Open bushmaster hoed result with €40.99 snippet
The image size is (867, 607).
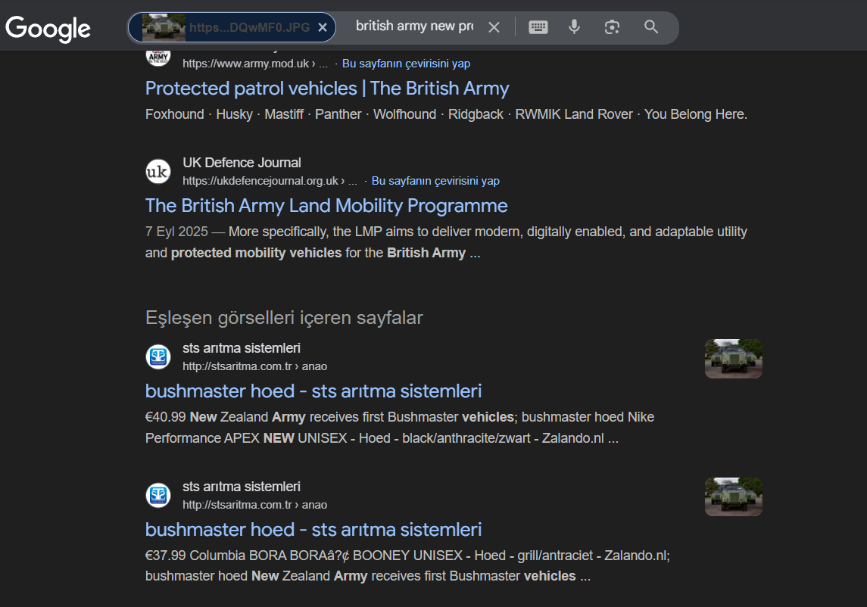313,391
